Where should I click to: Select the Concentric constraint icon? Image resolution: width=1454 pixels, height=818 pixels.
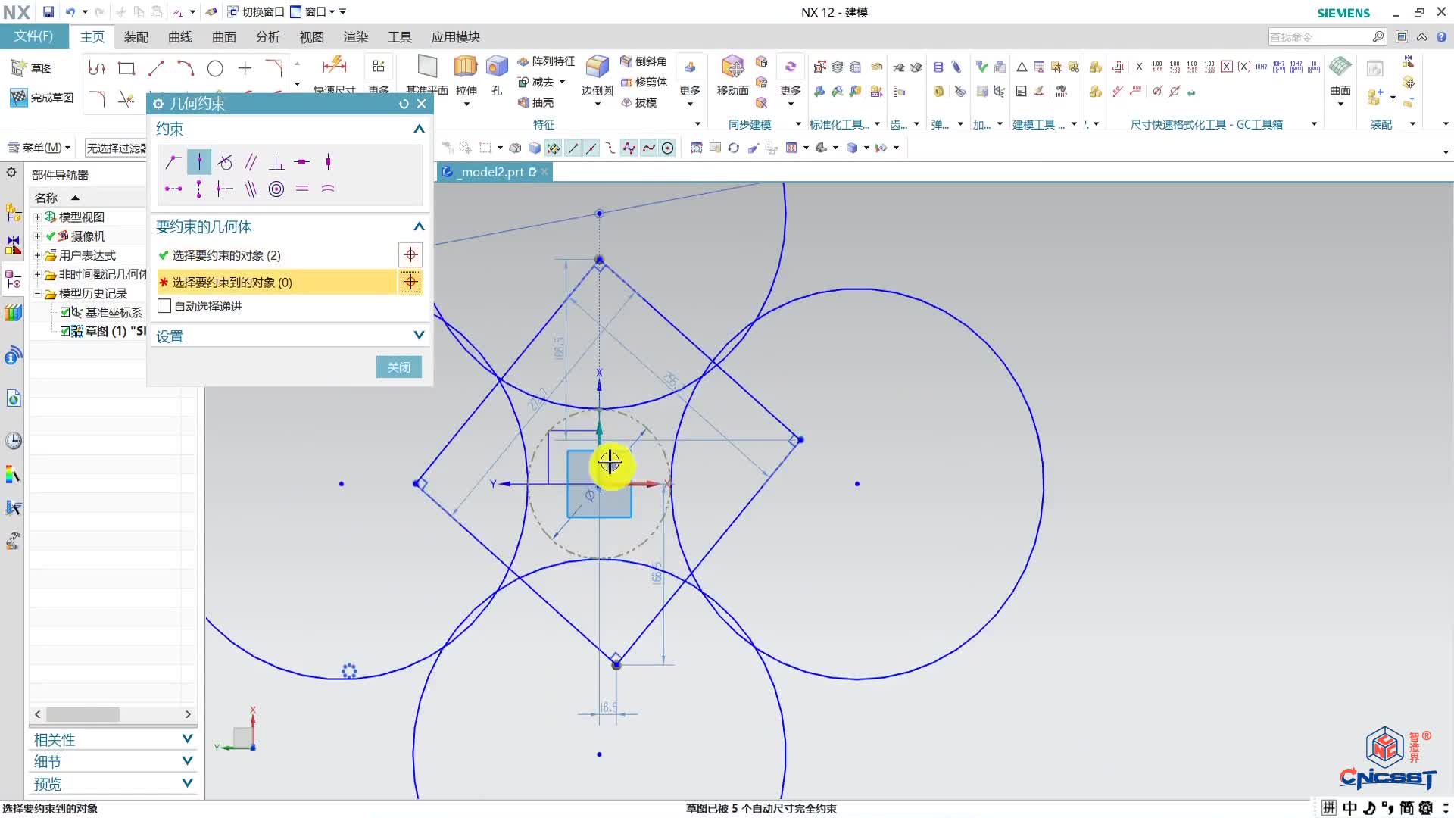pyautogui.click(x=276, y=189)
